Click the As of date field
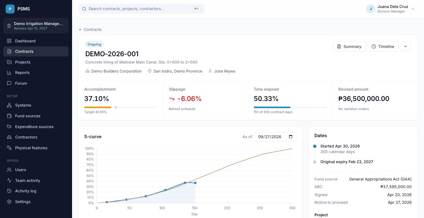This screenshot has width=424, height=218. [276, 137]
